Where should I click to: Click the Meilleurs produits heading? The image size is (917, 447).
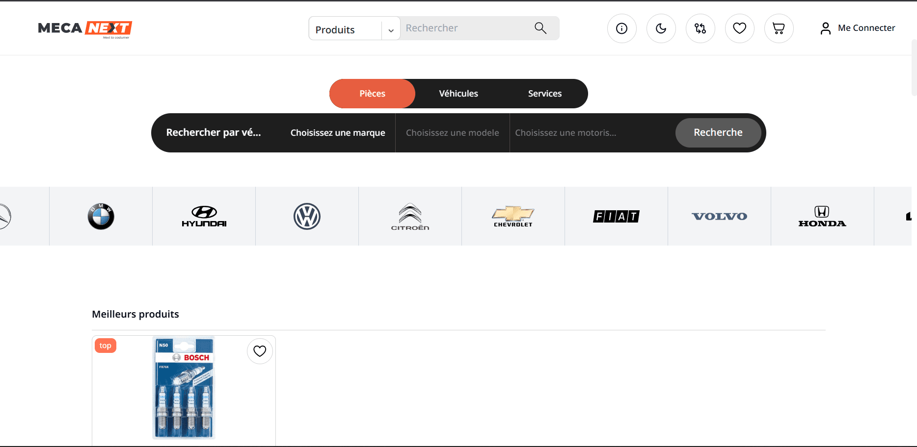135,314
